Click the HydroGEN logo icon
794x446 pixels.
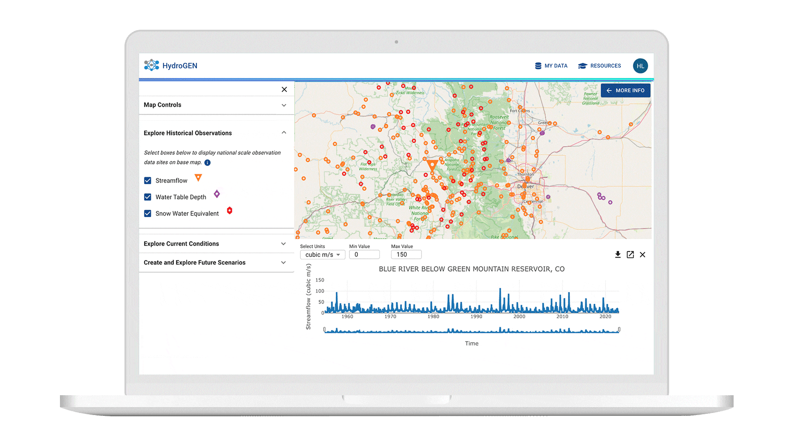(151, 65)
